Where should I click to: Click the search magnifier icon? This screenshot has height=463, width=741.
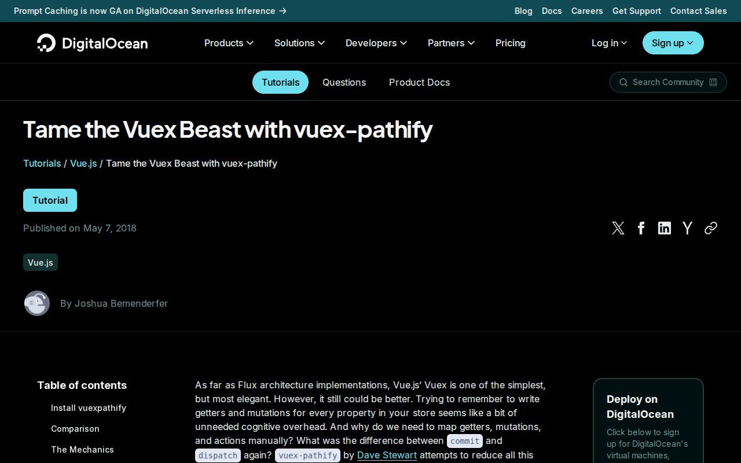[x=623, y=82]
